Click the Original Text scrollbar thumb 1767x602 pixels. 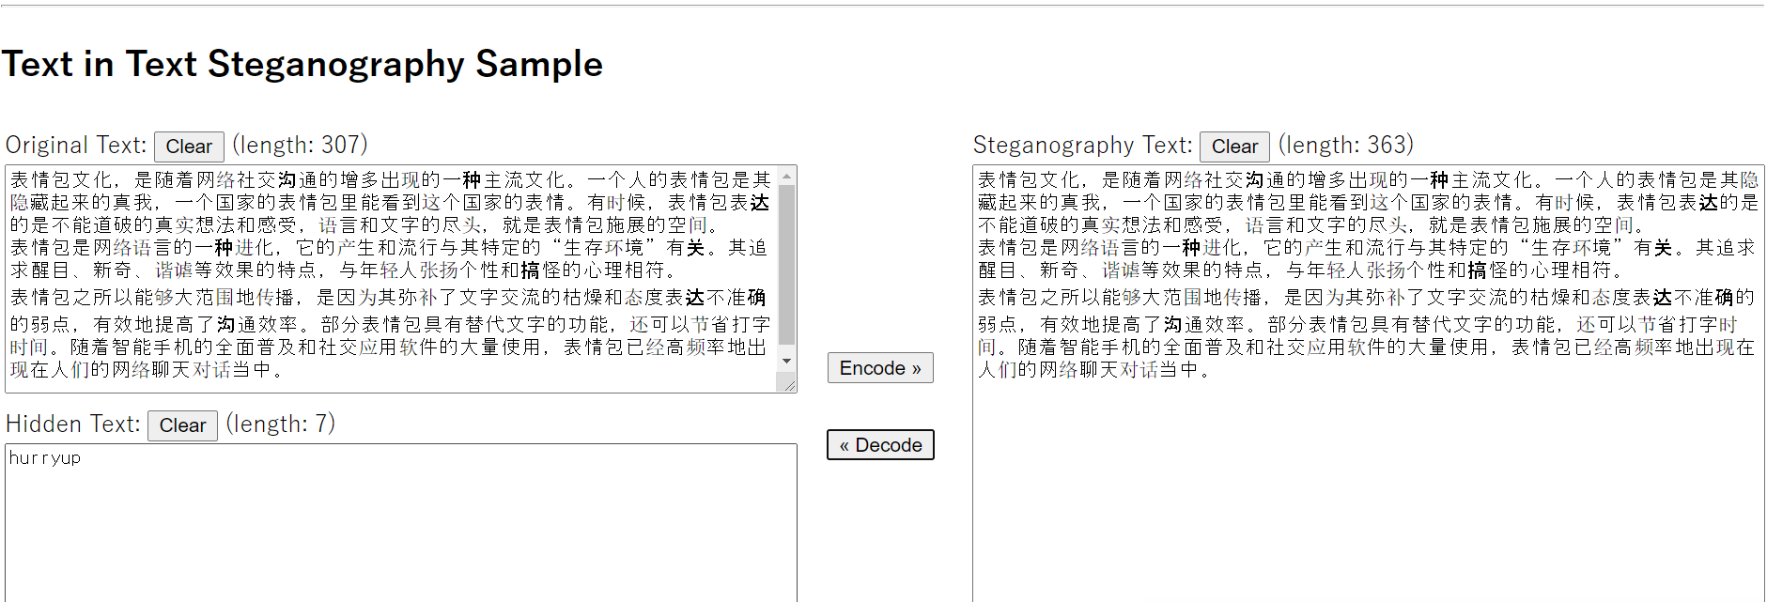tap(787, 263)
